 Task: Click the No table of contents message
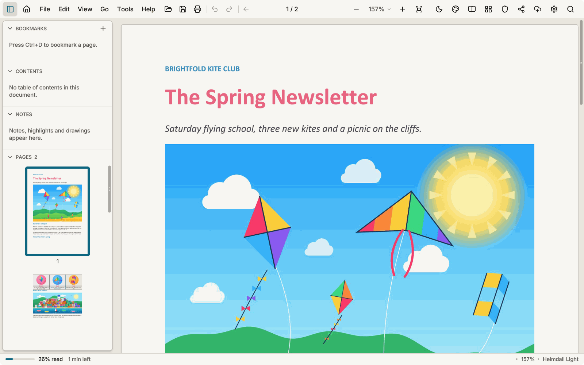tap(44, 91)
